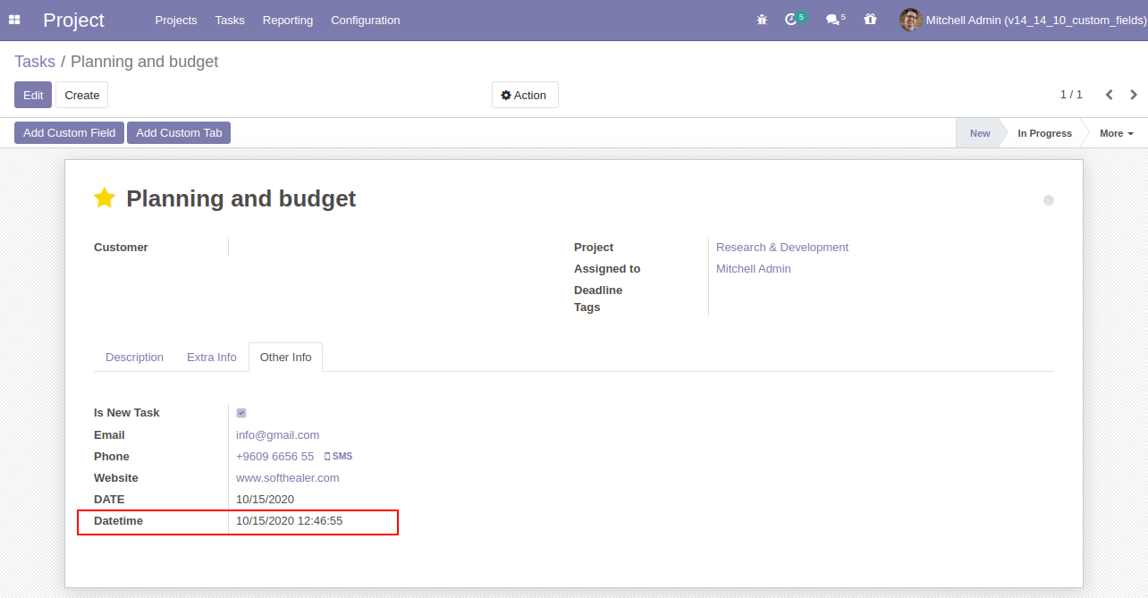
Task: Click the gift icon in top bar
Action: (x=870, y=20)
